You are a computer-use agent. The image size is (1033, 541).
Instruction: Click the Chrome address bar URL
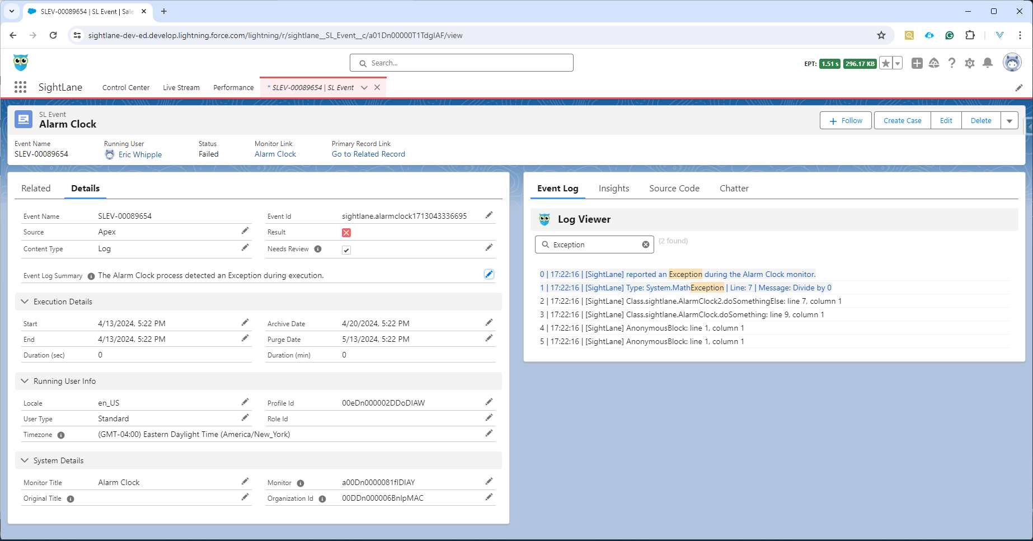tap(275, 35)
